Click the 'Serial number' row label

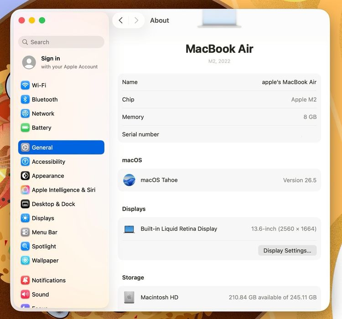tap(140, 135)
